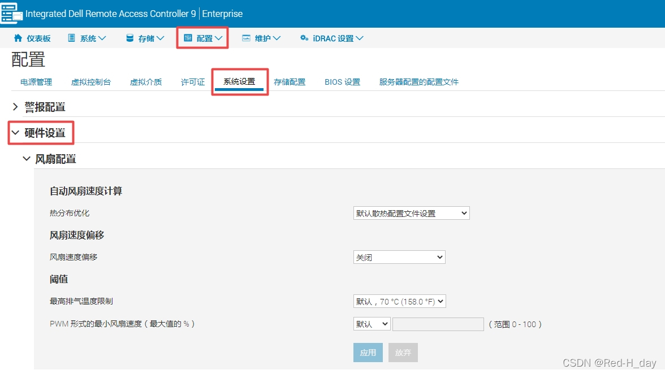Click the 'Integrated Dell Remote Access Controller 9' title

(111, 14)
